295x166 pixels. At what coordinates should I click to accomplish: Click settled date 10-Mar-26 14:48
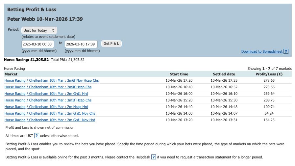point(224,107)
